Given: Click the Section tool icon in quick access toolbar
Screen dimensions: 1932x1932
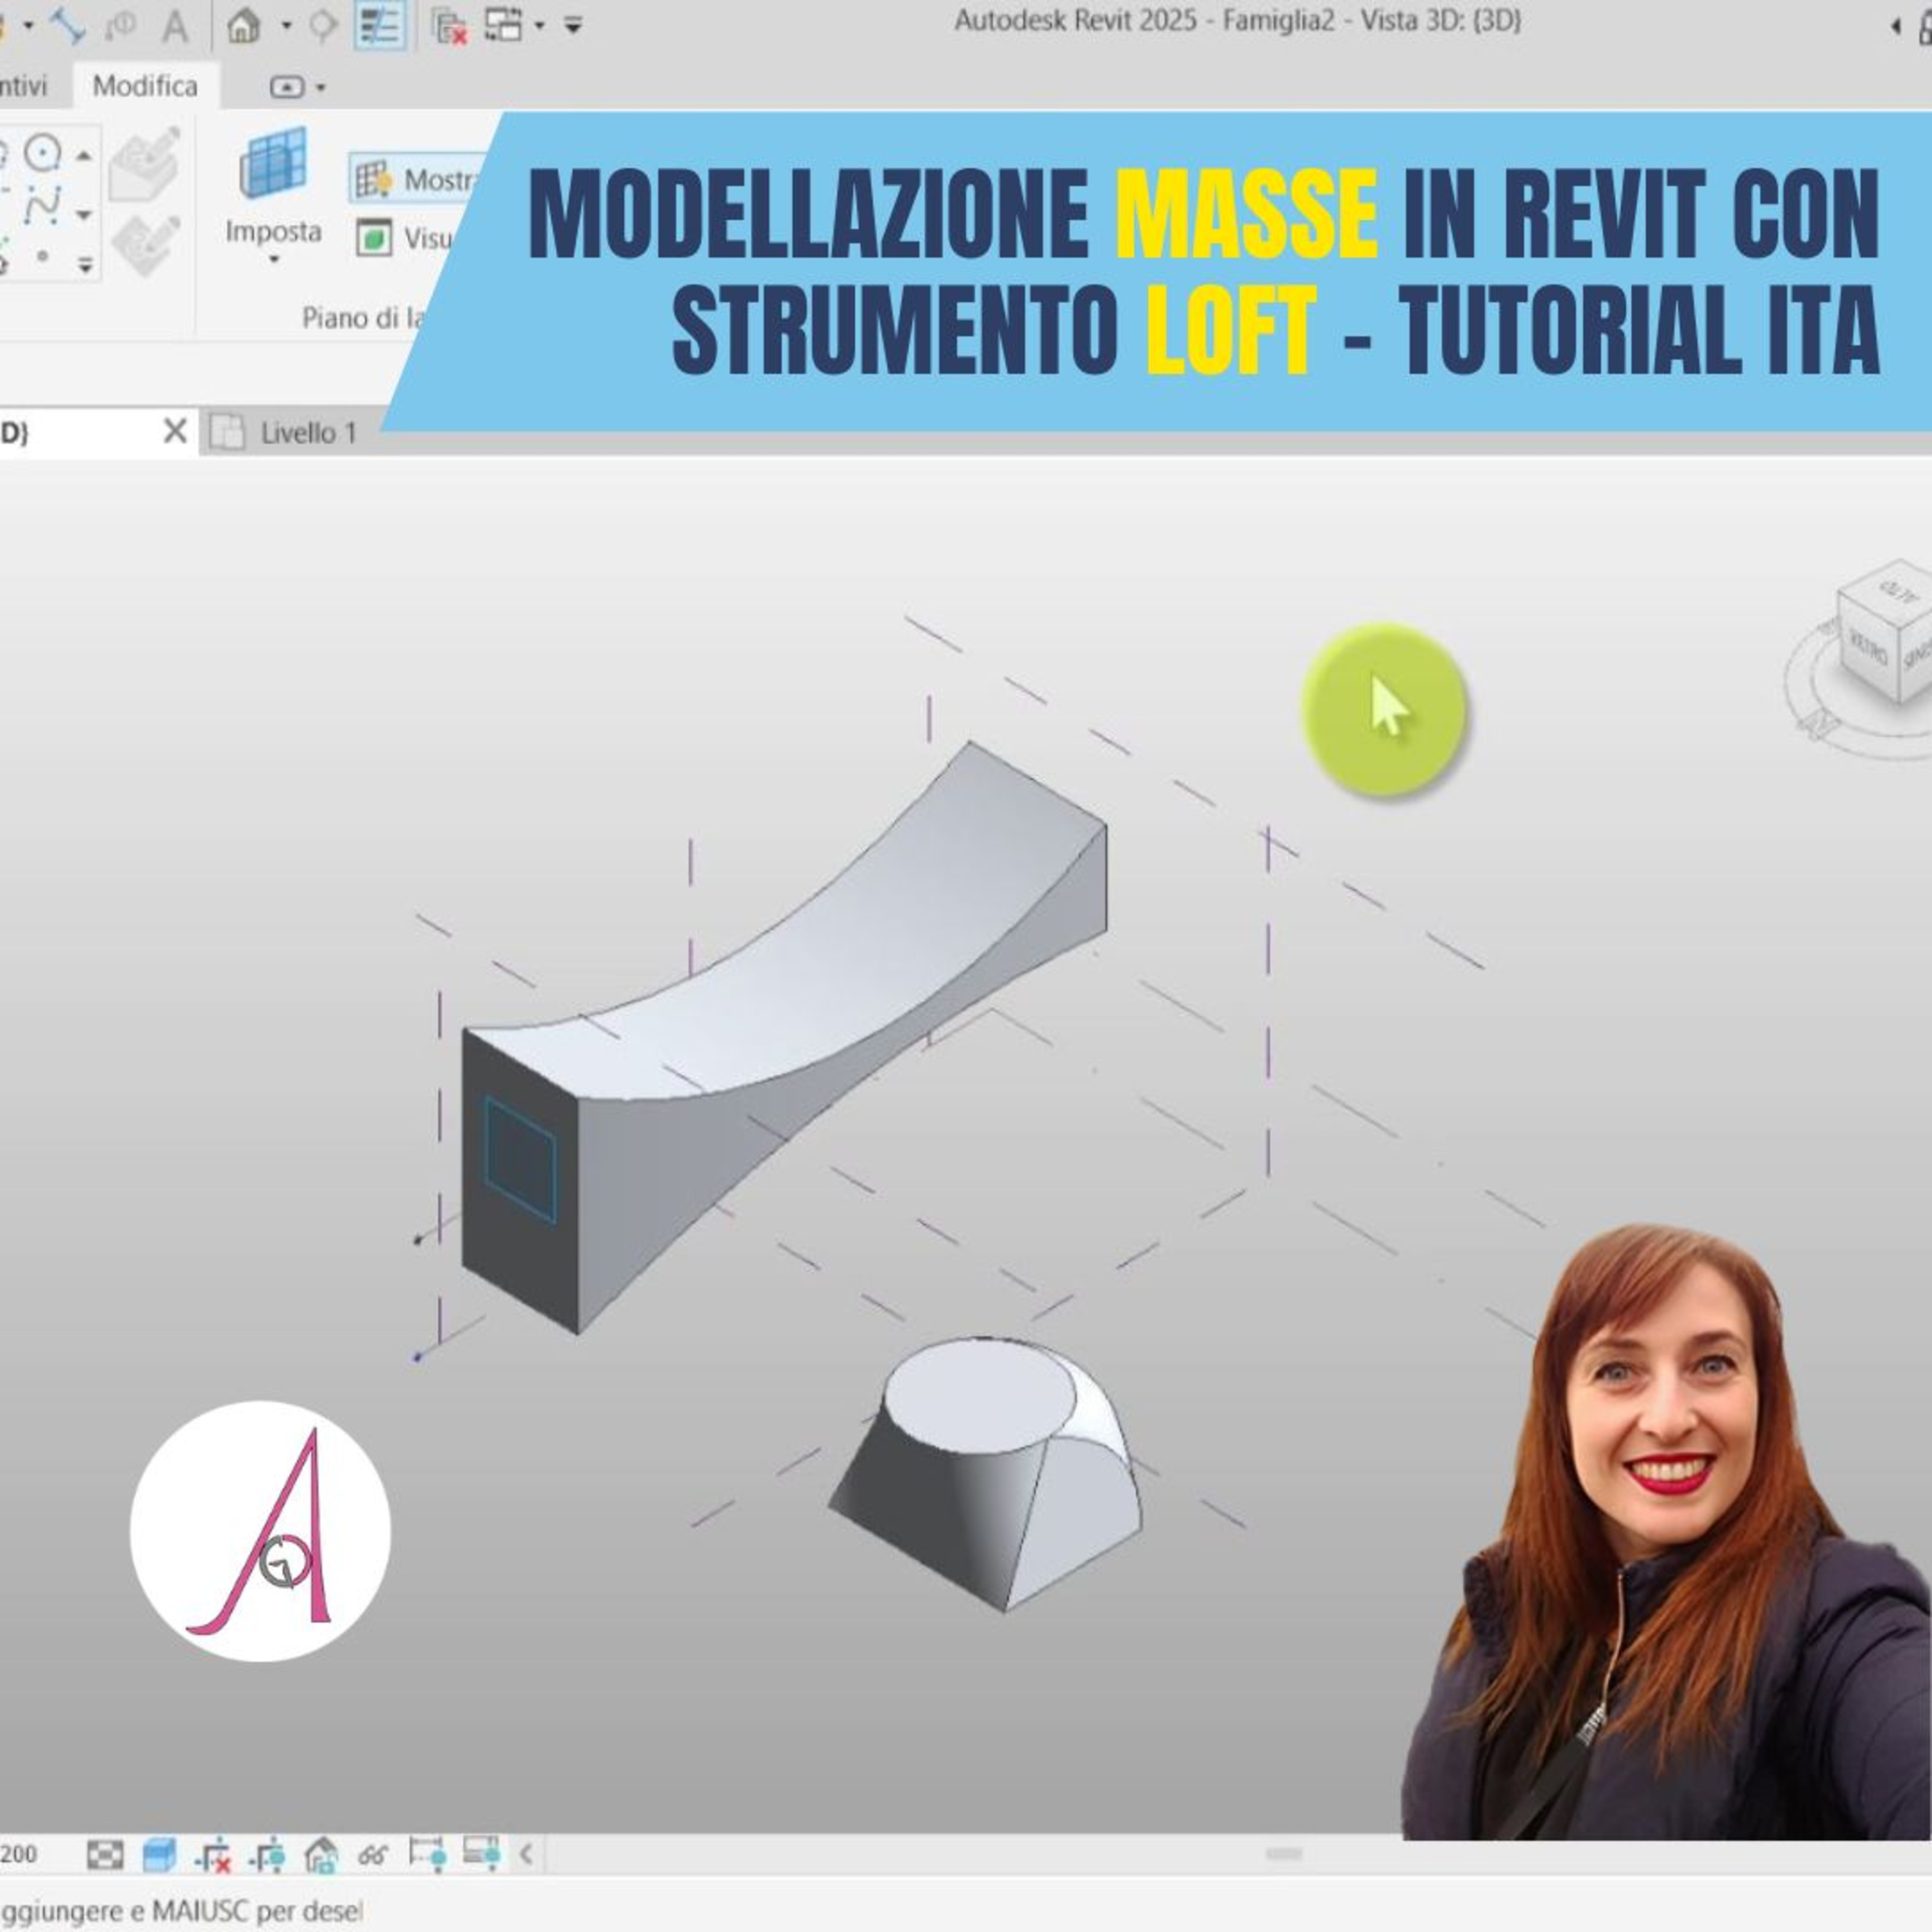Looking at the screenshot, I should pos(323,25).
